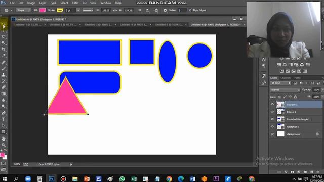The image size is (324, 182).
Task: Hide the Ellipse 1 layer
Action: [272, 112]
